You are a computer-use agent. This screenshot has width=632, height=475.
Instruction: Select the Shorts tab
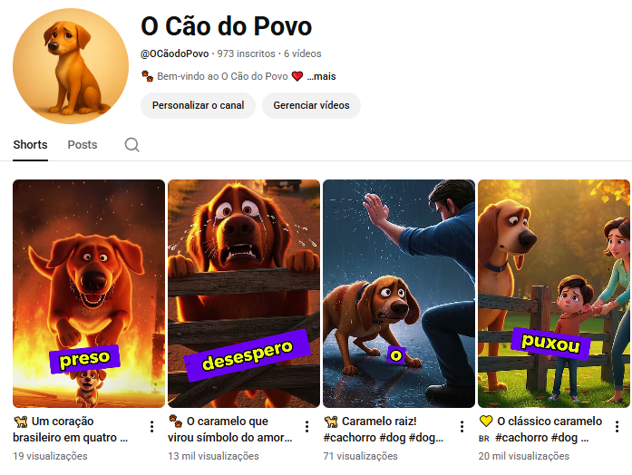[x=30, y=145]
